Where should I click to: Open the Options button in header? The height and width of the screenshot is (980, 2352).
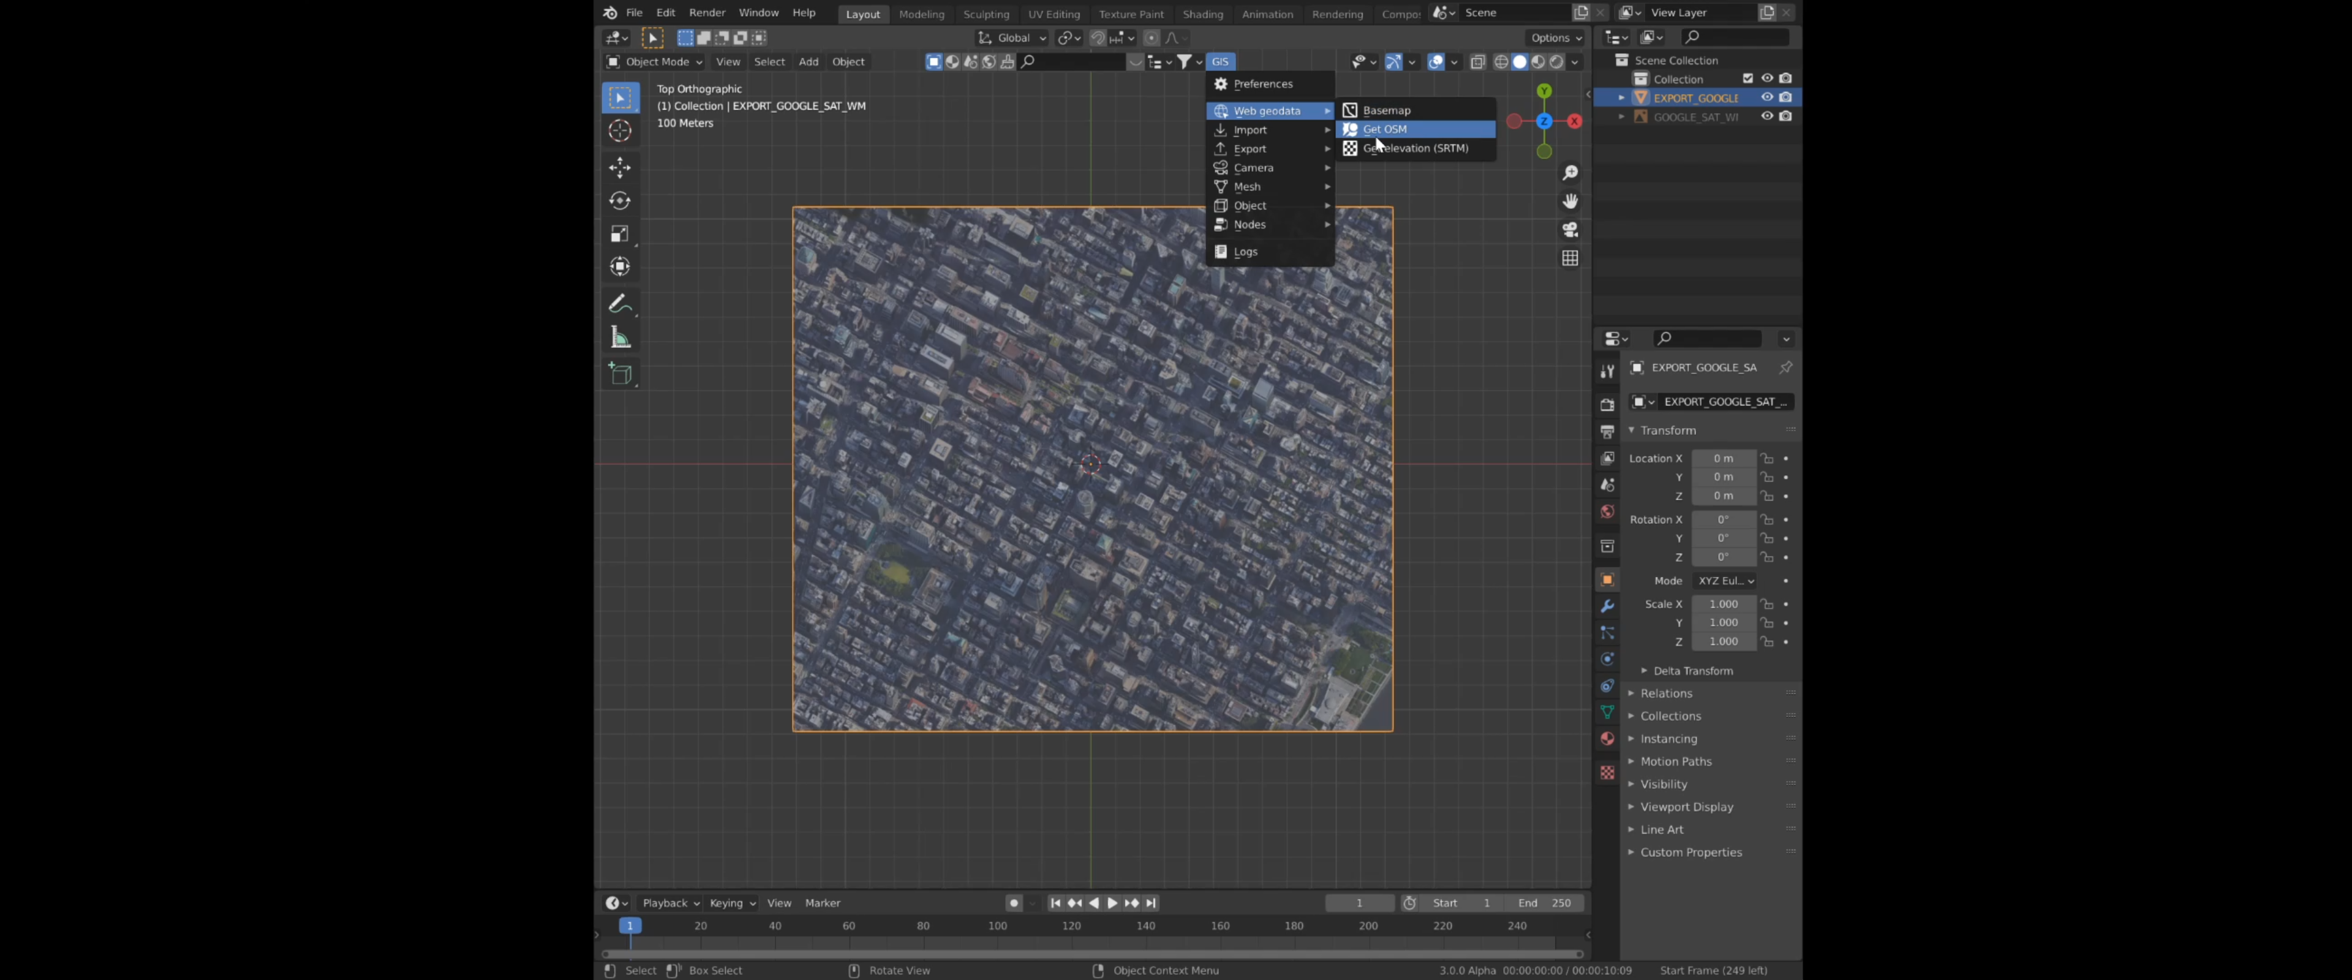click(1555, 37)
